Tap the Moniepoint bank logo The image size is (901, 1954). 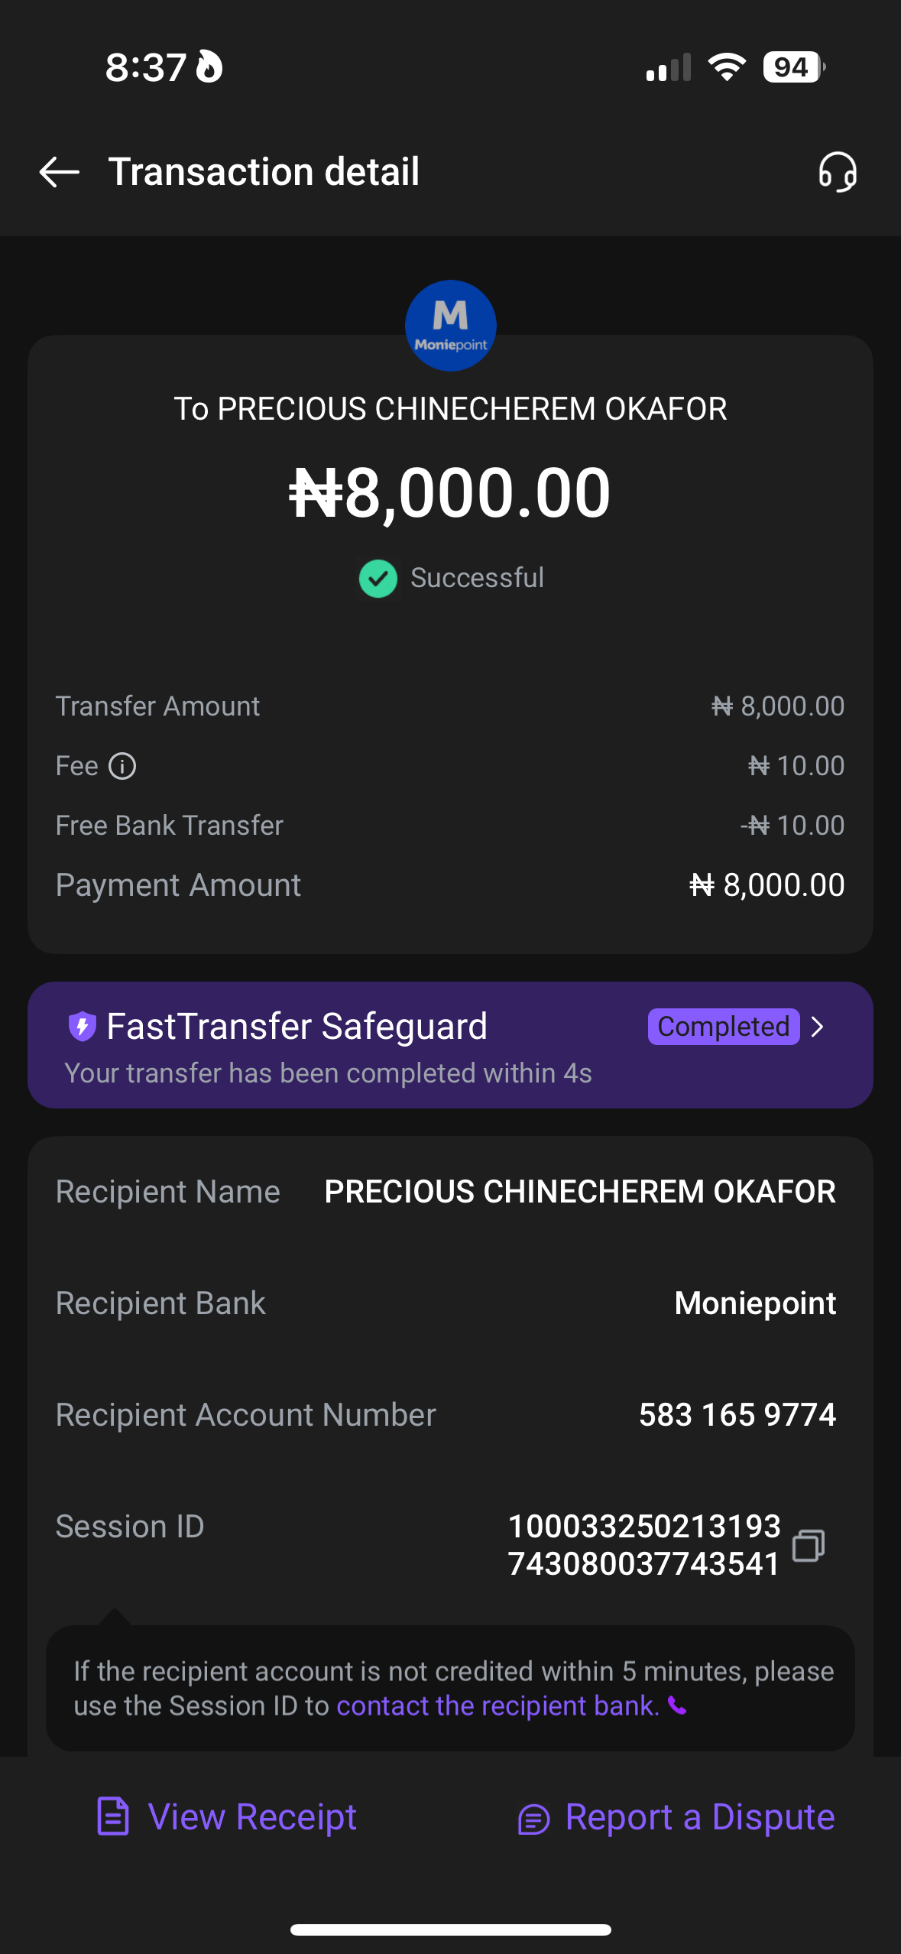coord(450,326)
